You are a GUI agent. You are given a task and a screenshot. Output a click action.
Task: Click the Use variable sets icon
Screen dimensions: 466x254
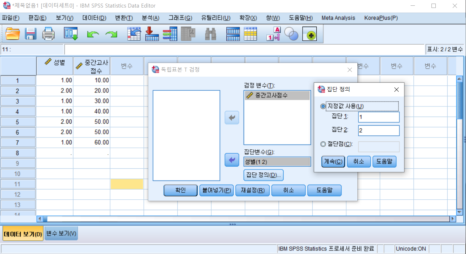pos(291,34)
